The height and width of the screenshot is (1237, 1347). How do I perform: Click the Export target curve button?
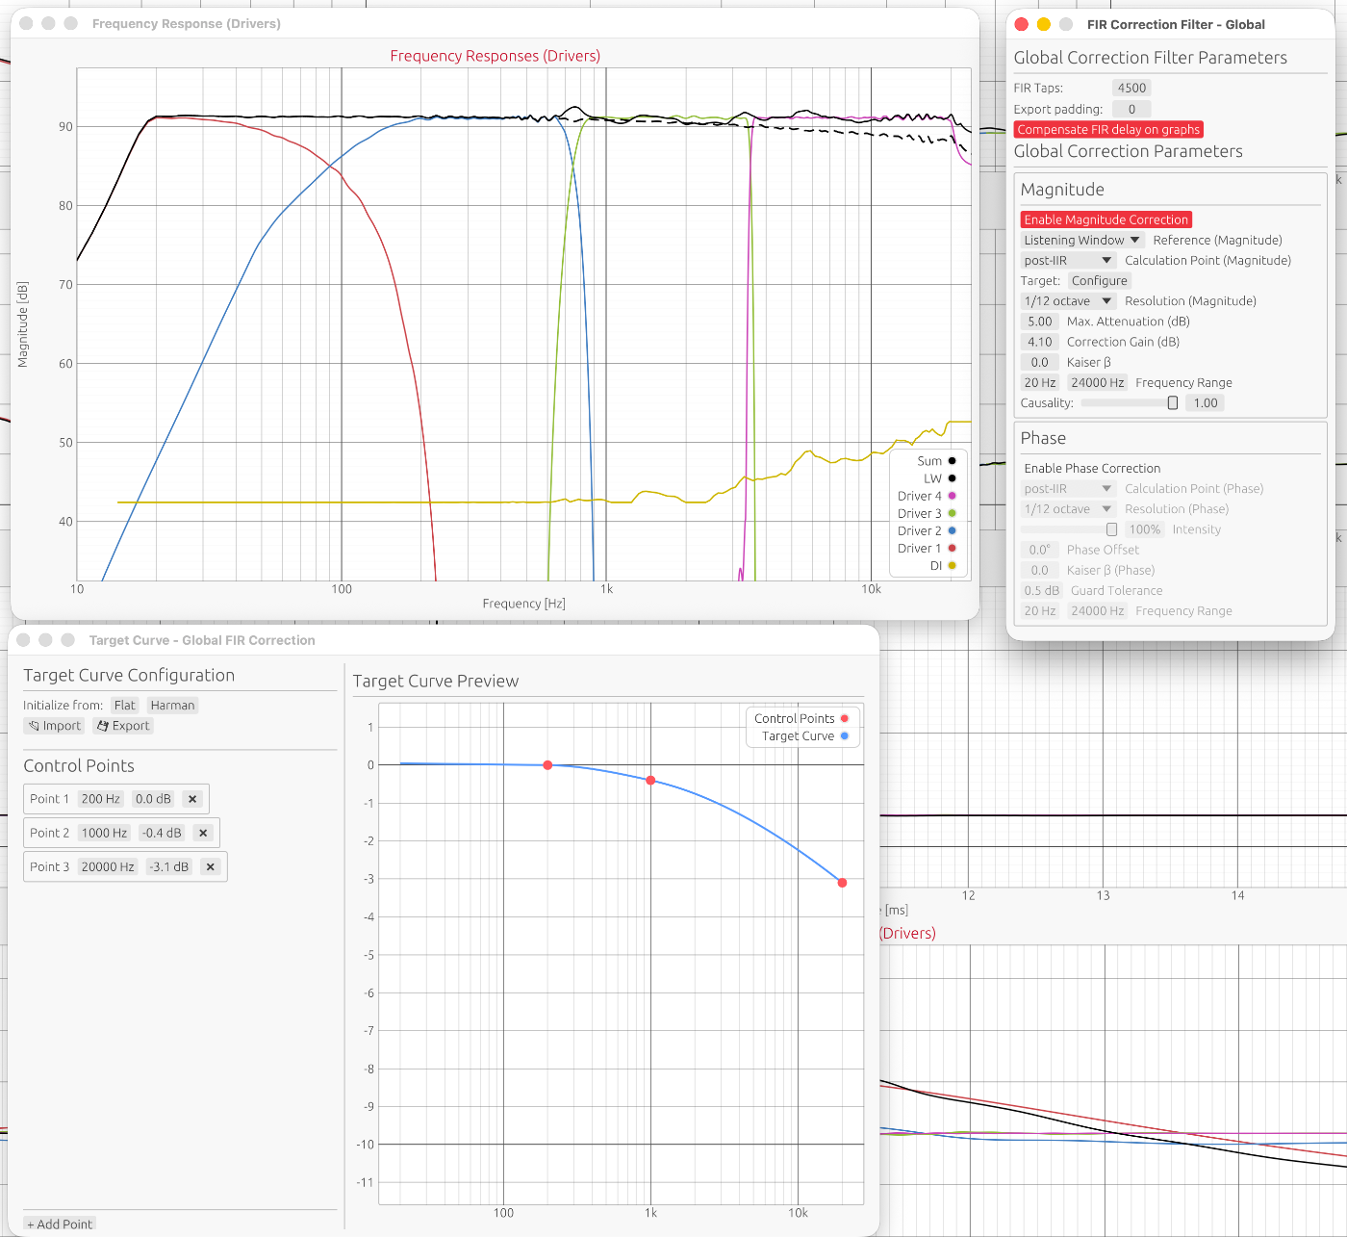pos(123,726)
